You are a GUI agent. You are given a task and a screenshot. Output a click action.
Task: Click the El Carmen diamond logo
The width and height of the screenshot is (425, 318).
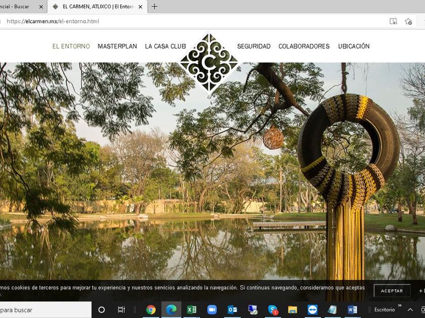click(209, 63)
